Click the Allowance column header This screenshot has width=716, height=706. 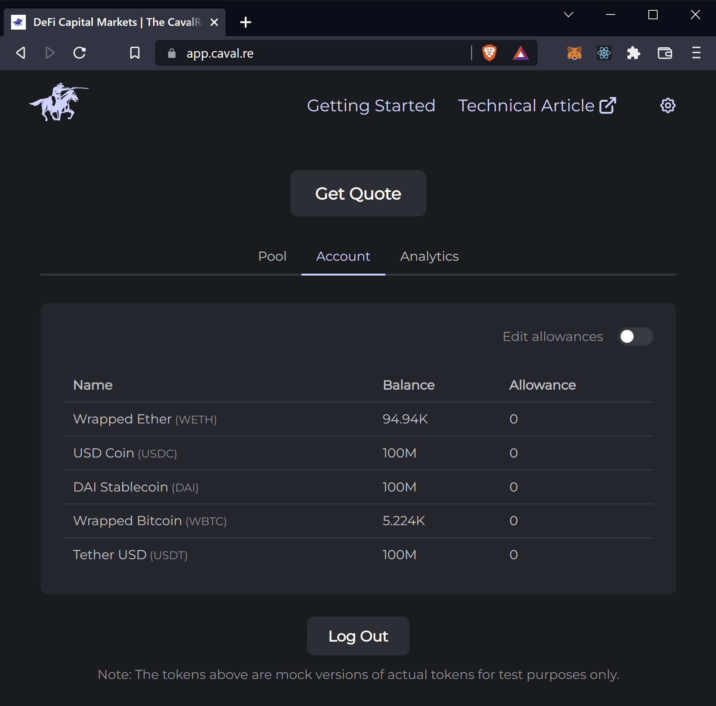pos(542,385)
